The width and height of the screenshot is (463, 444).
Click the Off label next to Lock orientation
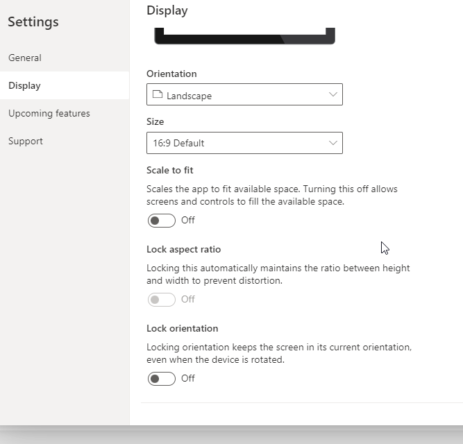188,379
